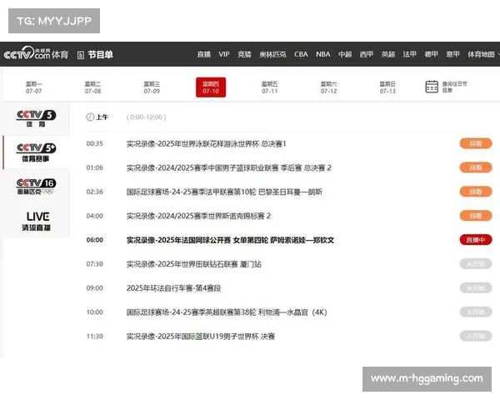Click 未开始 for the 07:30 钻石联赛 program
500x400 pixels.
click(x=476, y=264)
